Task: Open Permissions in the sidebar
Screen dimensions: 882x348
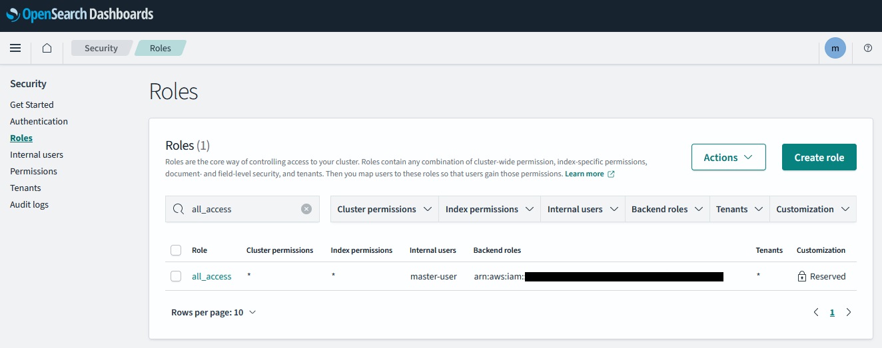Action: (x=33, y=171)
